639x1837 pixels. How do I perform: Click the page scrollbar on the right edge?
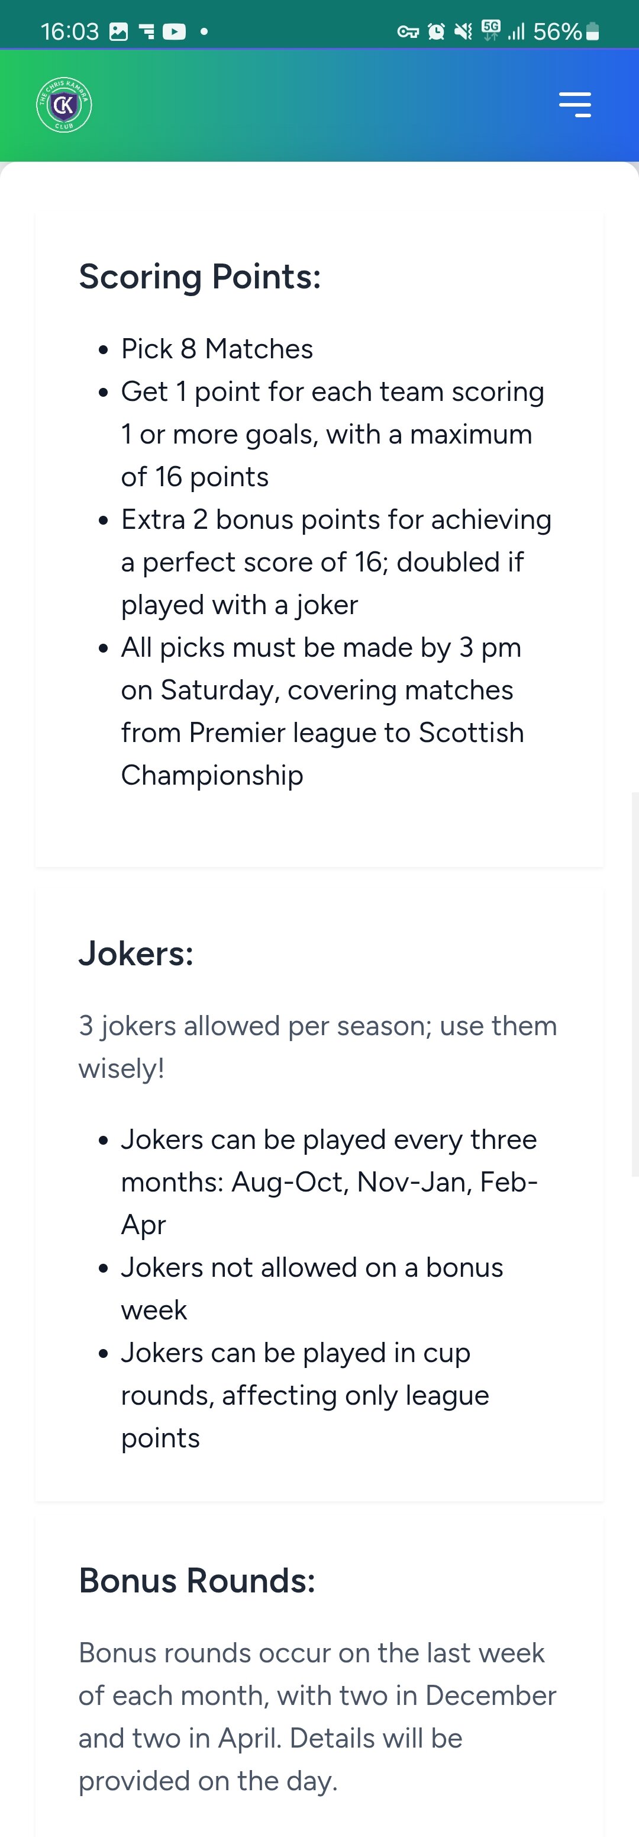[634, 984]
